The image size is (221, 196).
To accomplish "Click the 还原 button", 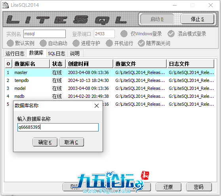I will click(168, 187).
